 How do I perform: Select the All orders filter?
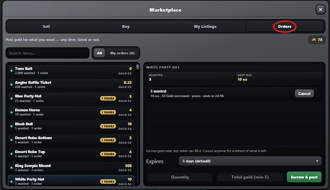99,53
